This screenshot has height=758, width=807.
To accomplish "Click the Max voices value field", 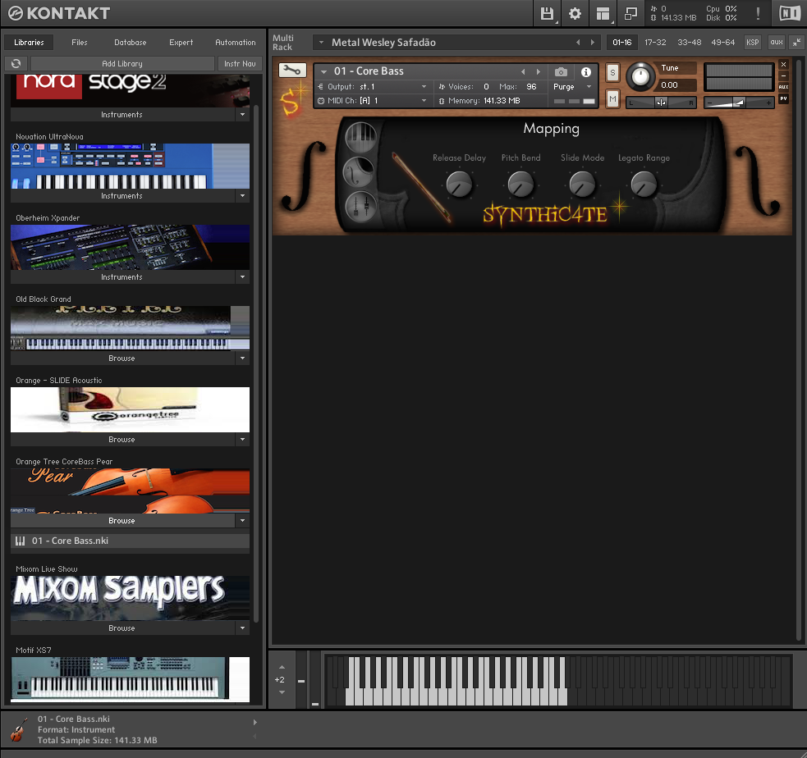I will click(x=531, y=86).
